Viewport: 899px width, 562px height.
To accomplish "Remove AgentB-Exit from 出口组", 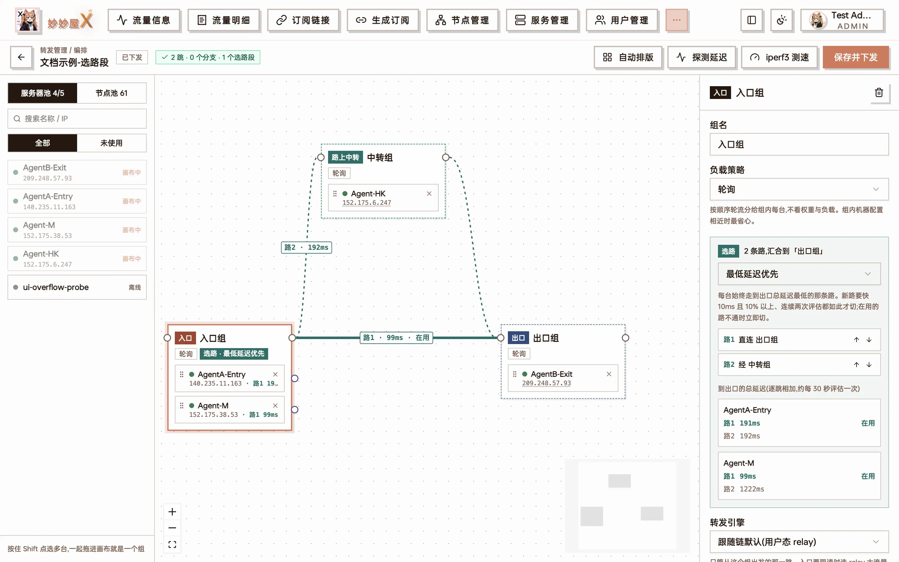I will click(609, 374).
